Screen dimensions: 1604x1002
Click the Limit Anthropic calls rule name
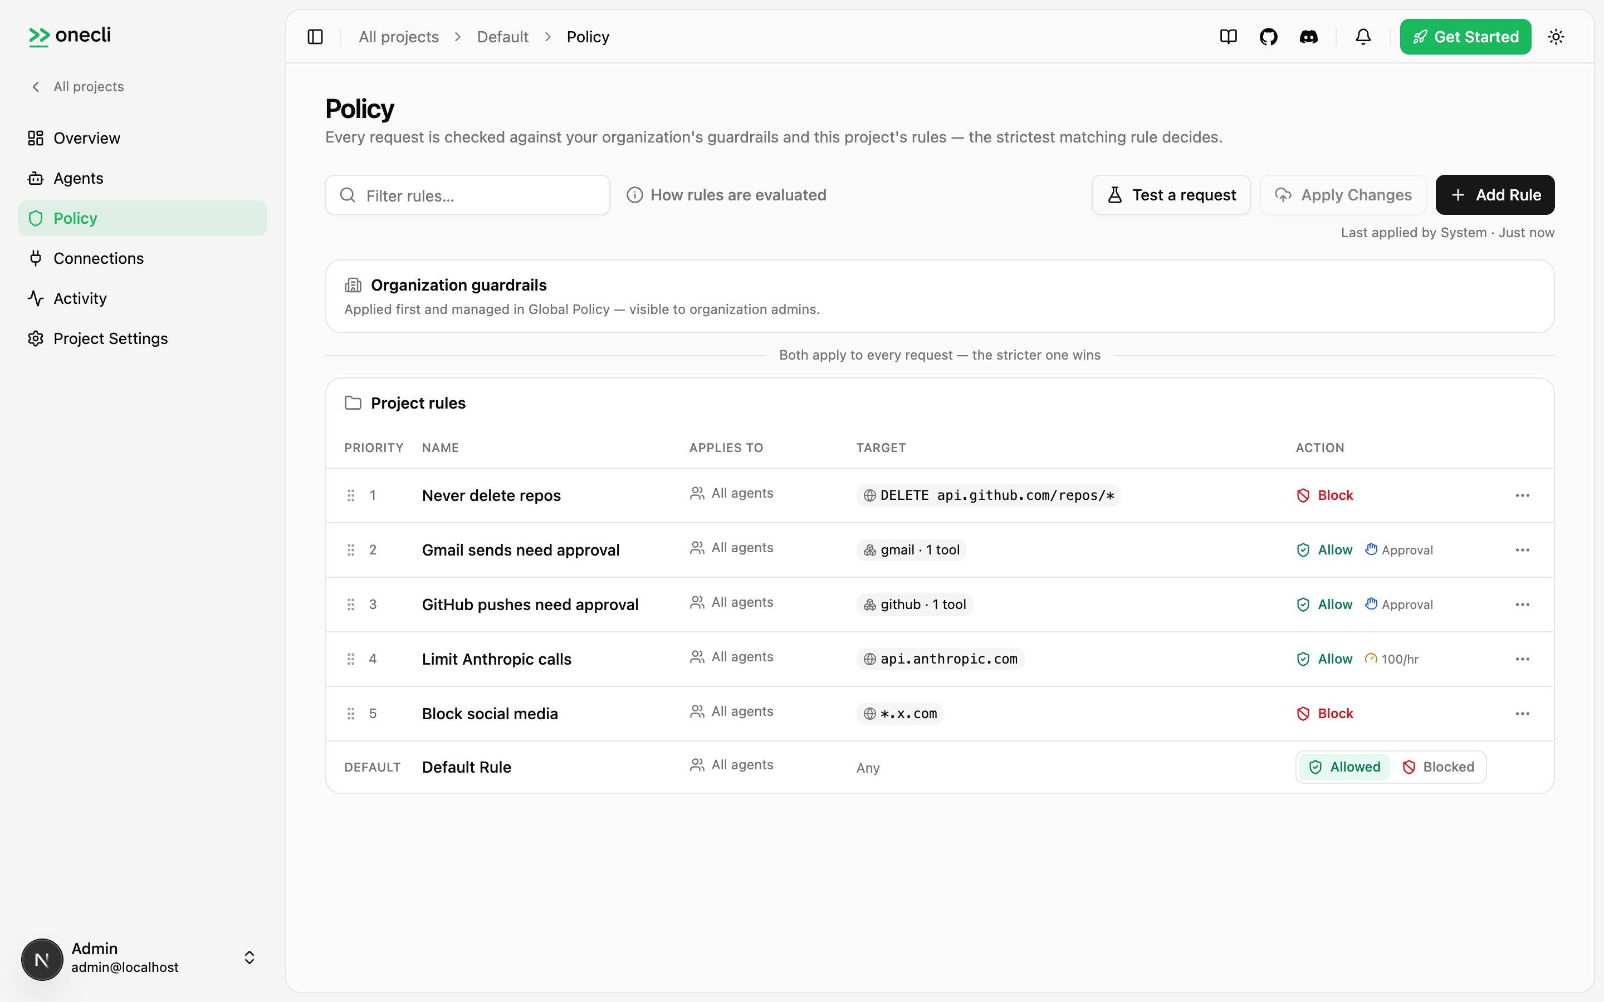(496, 660)
